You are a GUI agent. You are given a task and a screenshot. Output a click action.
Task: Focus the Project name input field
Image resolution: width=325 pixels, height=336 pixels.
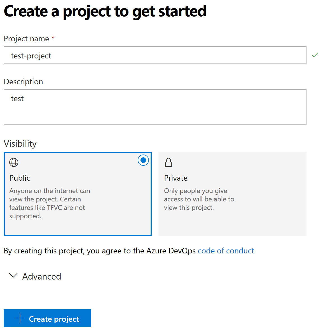click(x=155, y=55)
